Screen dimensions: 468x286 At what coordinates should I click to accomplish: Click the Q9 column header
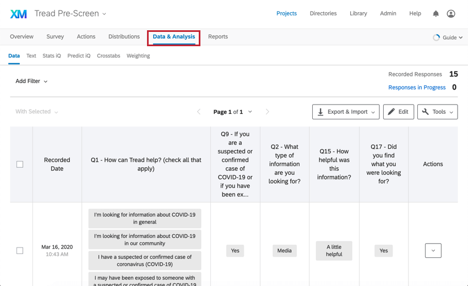pyautogui.click(x=235, y=164)
